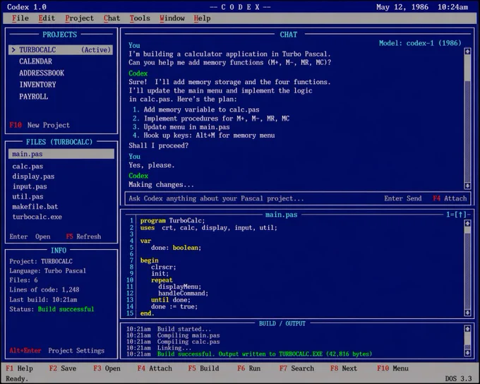Click F10 New Project
The height and width of the screenshot is (384, 480).
pos(40,125)
